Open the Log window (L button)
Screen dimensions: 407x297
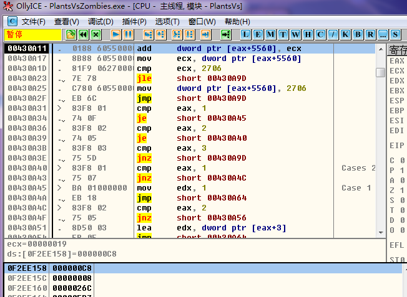coord(245,34)
